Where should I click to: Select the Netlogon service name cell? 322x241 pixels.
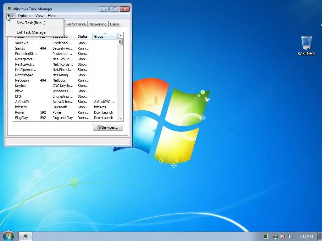[22, 80]
